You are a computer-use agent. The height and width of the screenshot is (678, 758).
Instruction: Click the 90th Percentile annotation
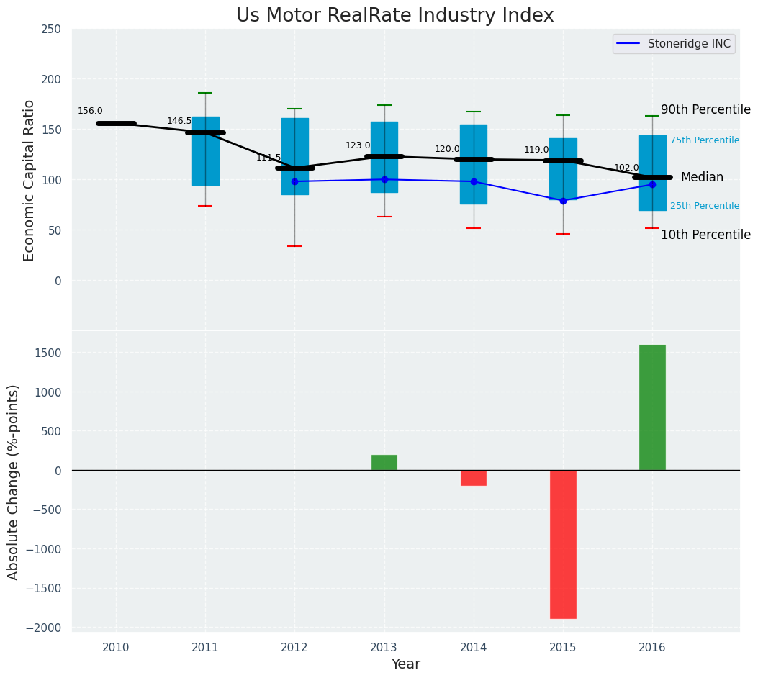[x=705, y=110]
